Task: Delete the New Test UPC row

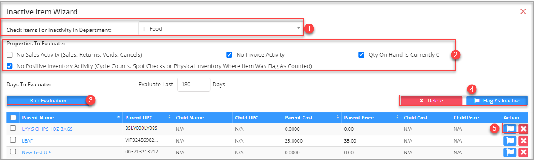Action: (x=524, y=152)
